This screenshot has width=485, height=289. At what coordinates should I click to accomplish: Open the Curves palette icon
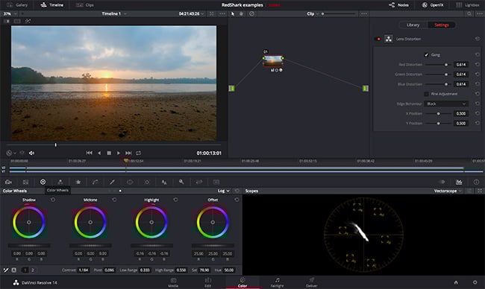pos(95,182)
